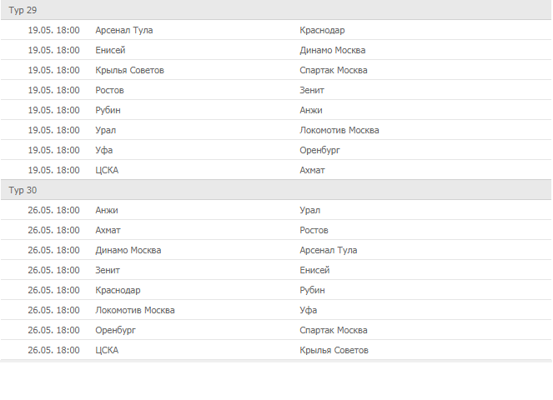
Task: Click the 19.05. 18:00 date of Уфа–Оренбург match
Action: (53, 150)
